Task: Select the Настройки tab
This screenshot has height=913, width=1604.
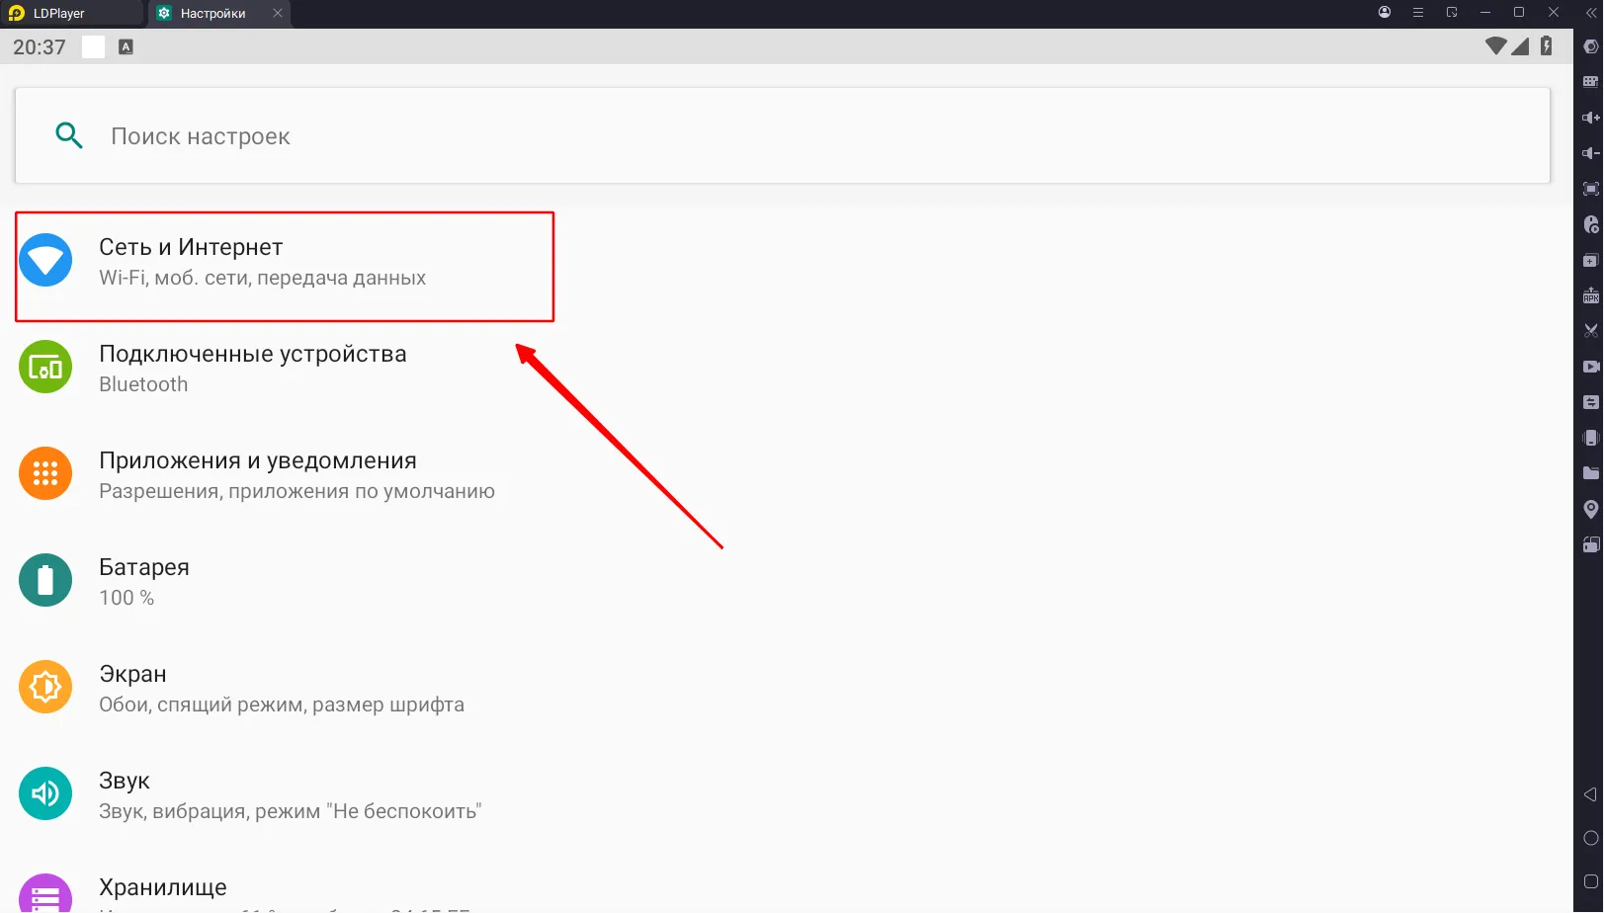Action: [211, 13]
